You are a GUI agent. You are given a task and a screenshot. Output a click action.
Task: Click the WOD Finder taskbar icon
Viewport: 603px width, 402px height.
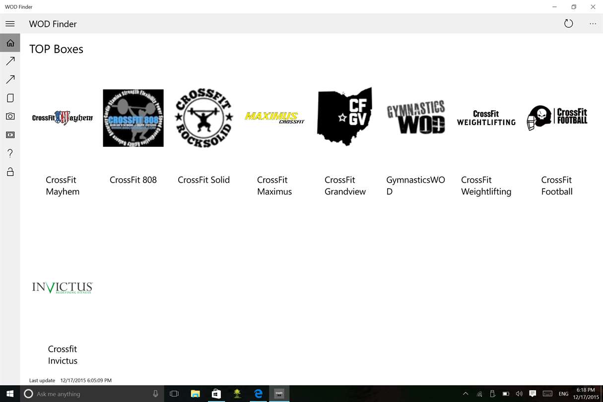(x=279, y=394)
